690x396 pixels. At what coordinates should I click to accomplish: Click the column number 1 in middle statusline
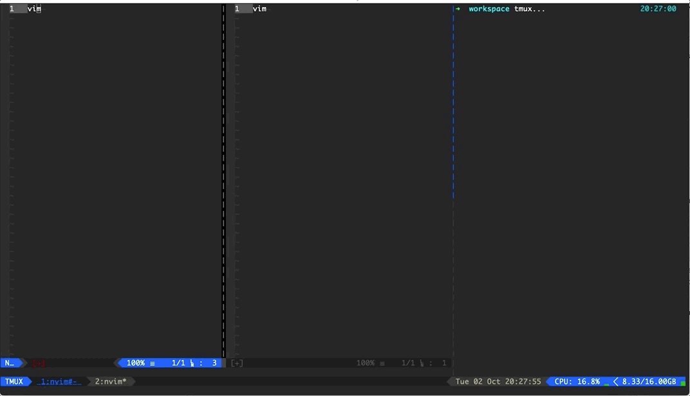[x=444, y=363]
